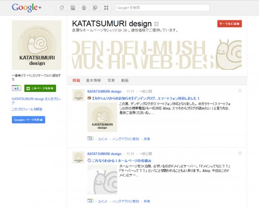
Task: Click the KATATSUMURI design page title heading
Action: (x=112, y=24)
